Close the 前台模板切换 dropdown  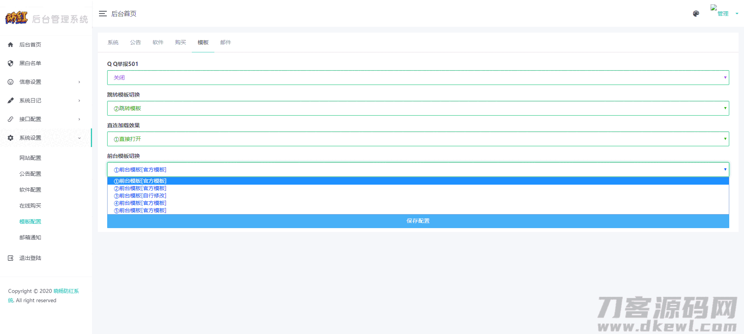click(418, 170)
